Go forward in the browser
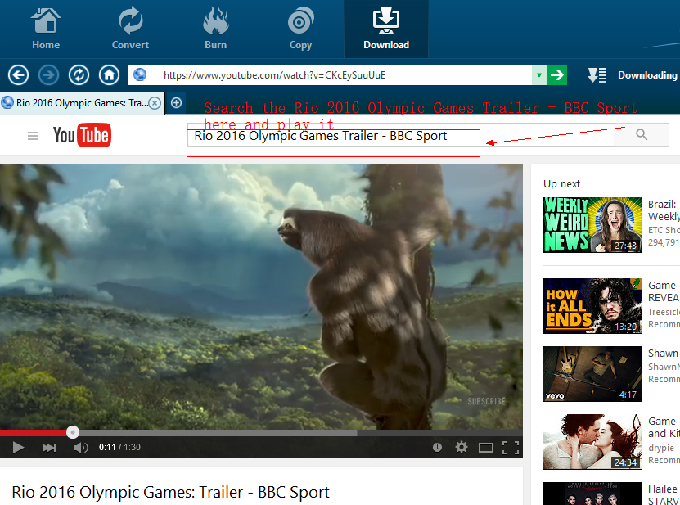This screenshot has width=680, height=505. click(48, 75)
